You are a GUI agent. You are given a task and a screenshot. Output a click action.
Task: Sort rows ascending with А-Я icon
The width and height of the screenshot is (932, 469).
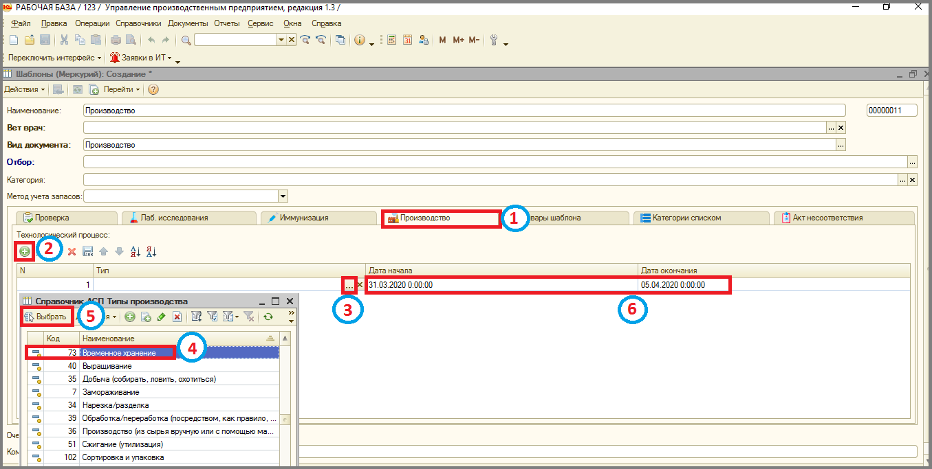135,252
